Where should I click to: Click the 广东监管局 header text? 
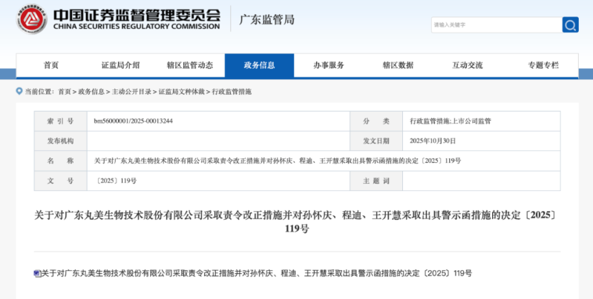click(267, 19)
